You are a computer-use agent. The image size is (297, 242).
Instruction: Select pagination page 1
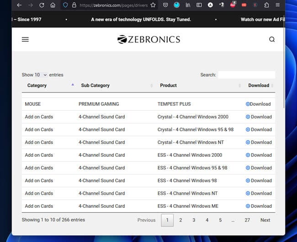coord(167,220)
